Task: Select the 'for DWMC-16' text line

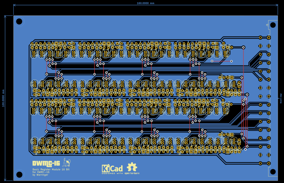Action: pyautogui.click(x=41, y=172)
